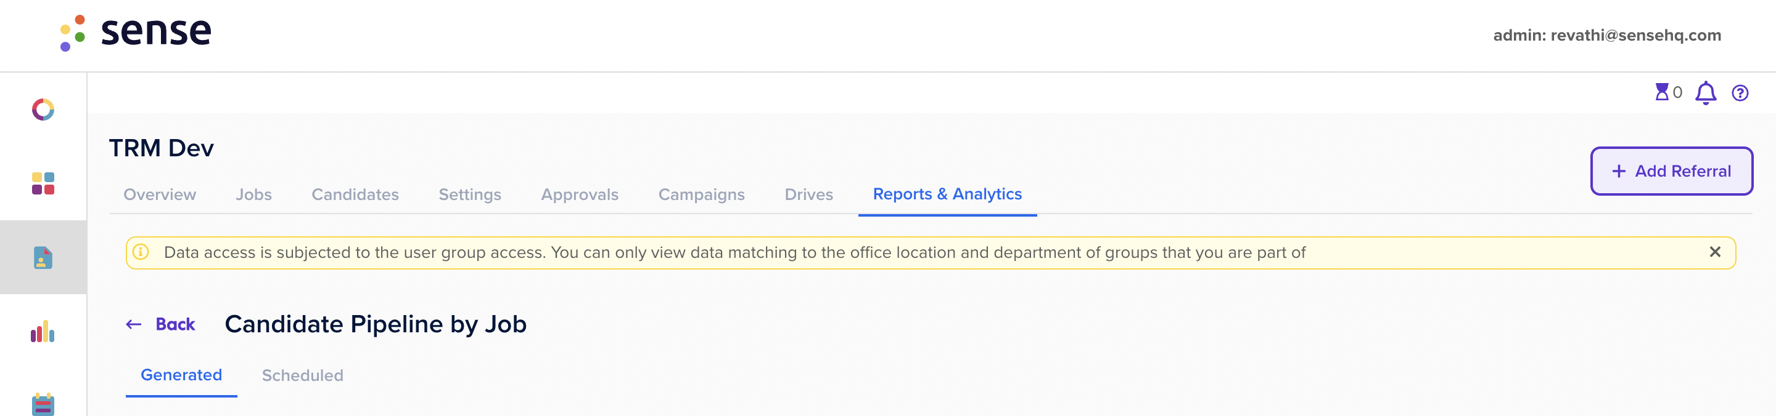
Task: Go Back to the reports list
Action: [x=160, y=324]
